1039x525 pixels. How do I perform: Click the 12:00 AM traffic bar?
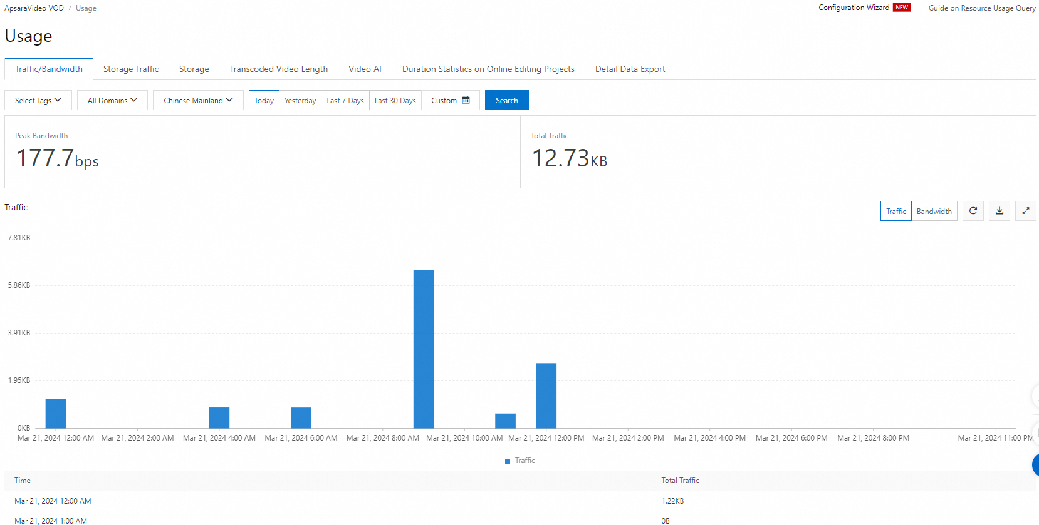[x=56, y=414]
